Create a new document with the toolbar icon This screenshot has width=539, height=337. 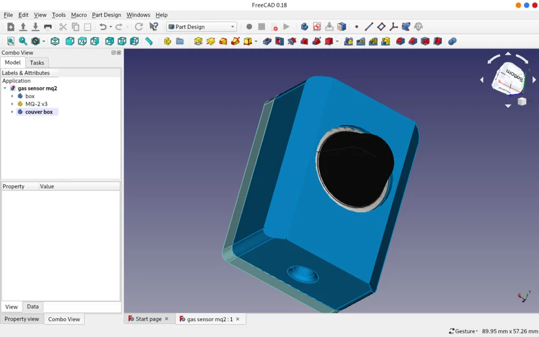click(x=11, y=27)
